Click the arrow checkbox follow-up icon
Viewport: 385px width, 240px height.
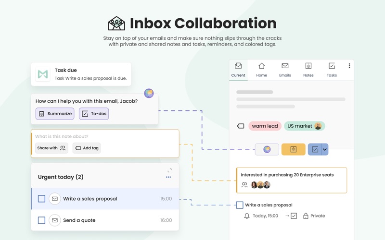[x=291, y=216]
